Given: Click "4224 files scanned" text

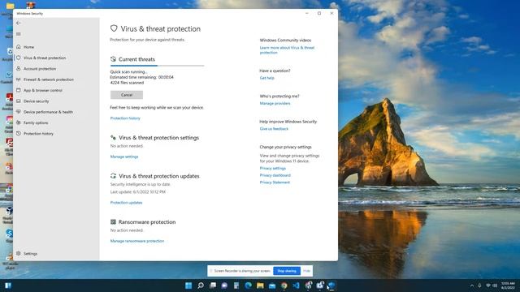Looking at the screenshot, I should click(x=127, y=83).
